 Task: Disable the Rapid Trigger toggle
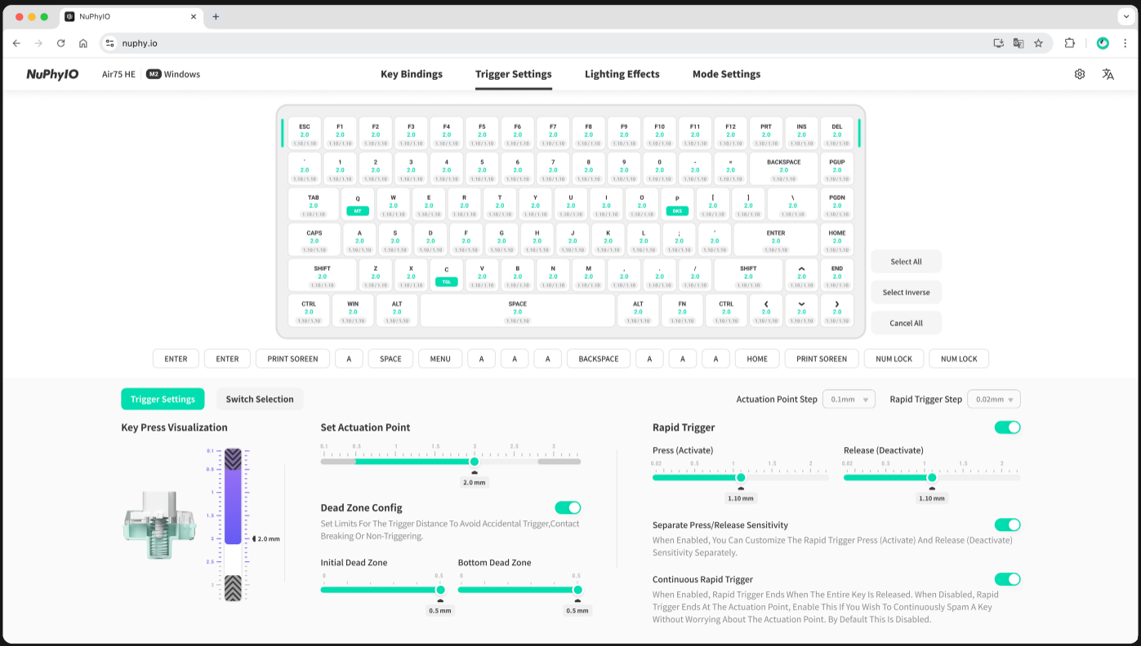point(1007,427)
